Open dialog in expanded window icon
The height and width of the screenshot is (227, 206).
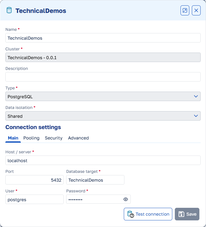click(x=185, y=10)
